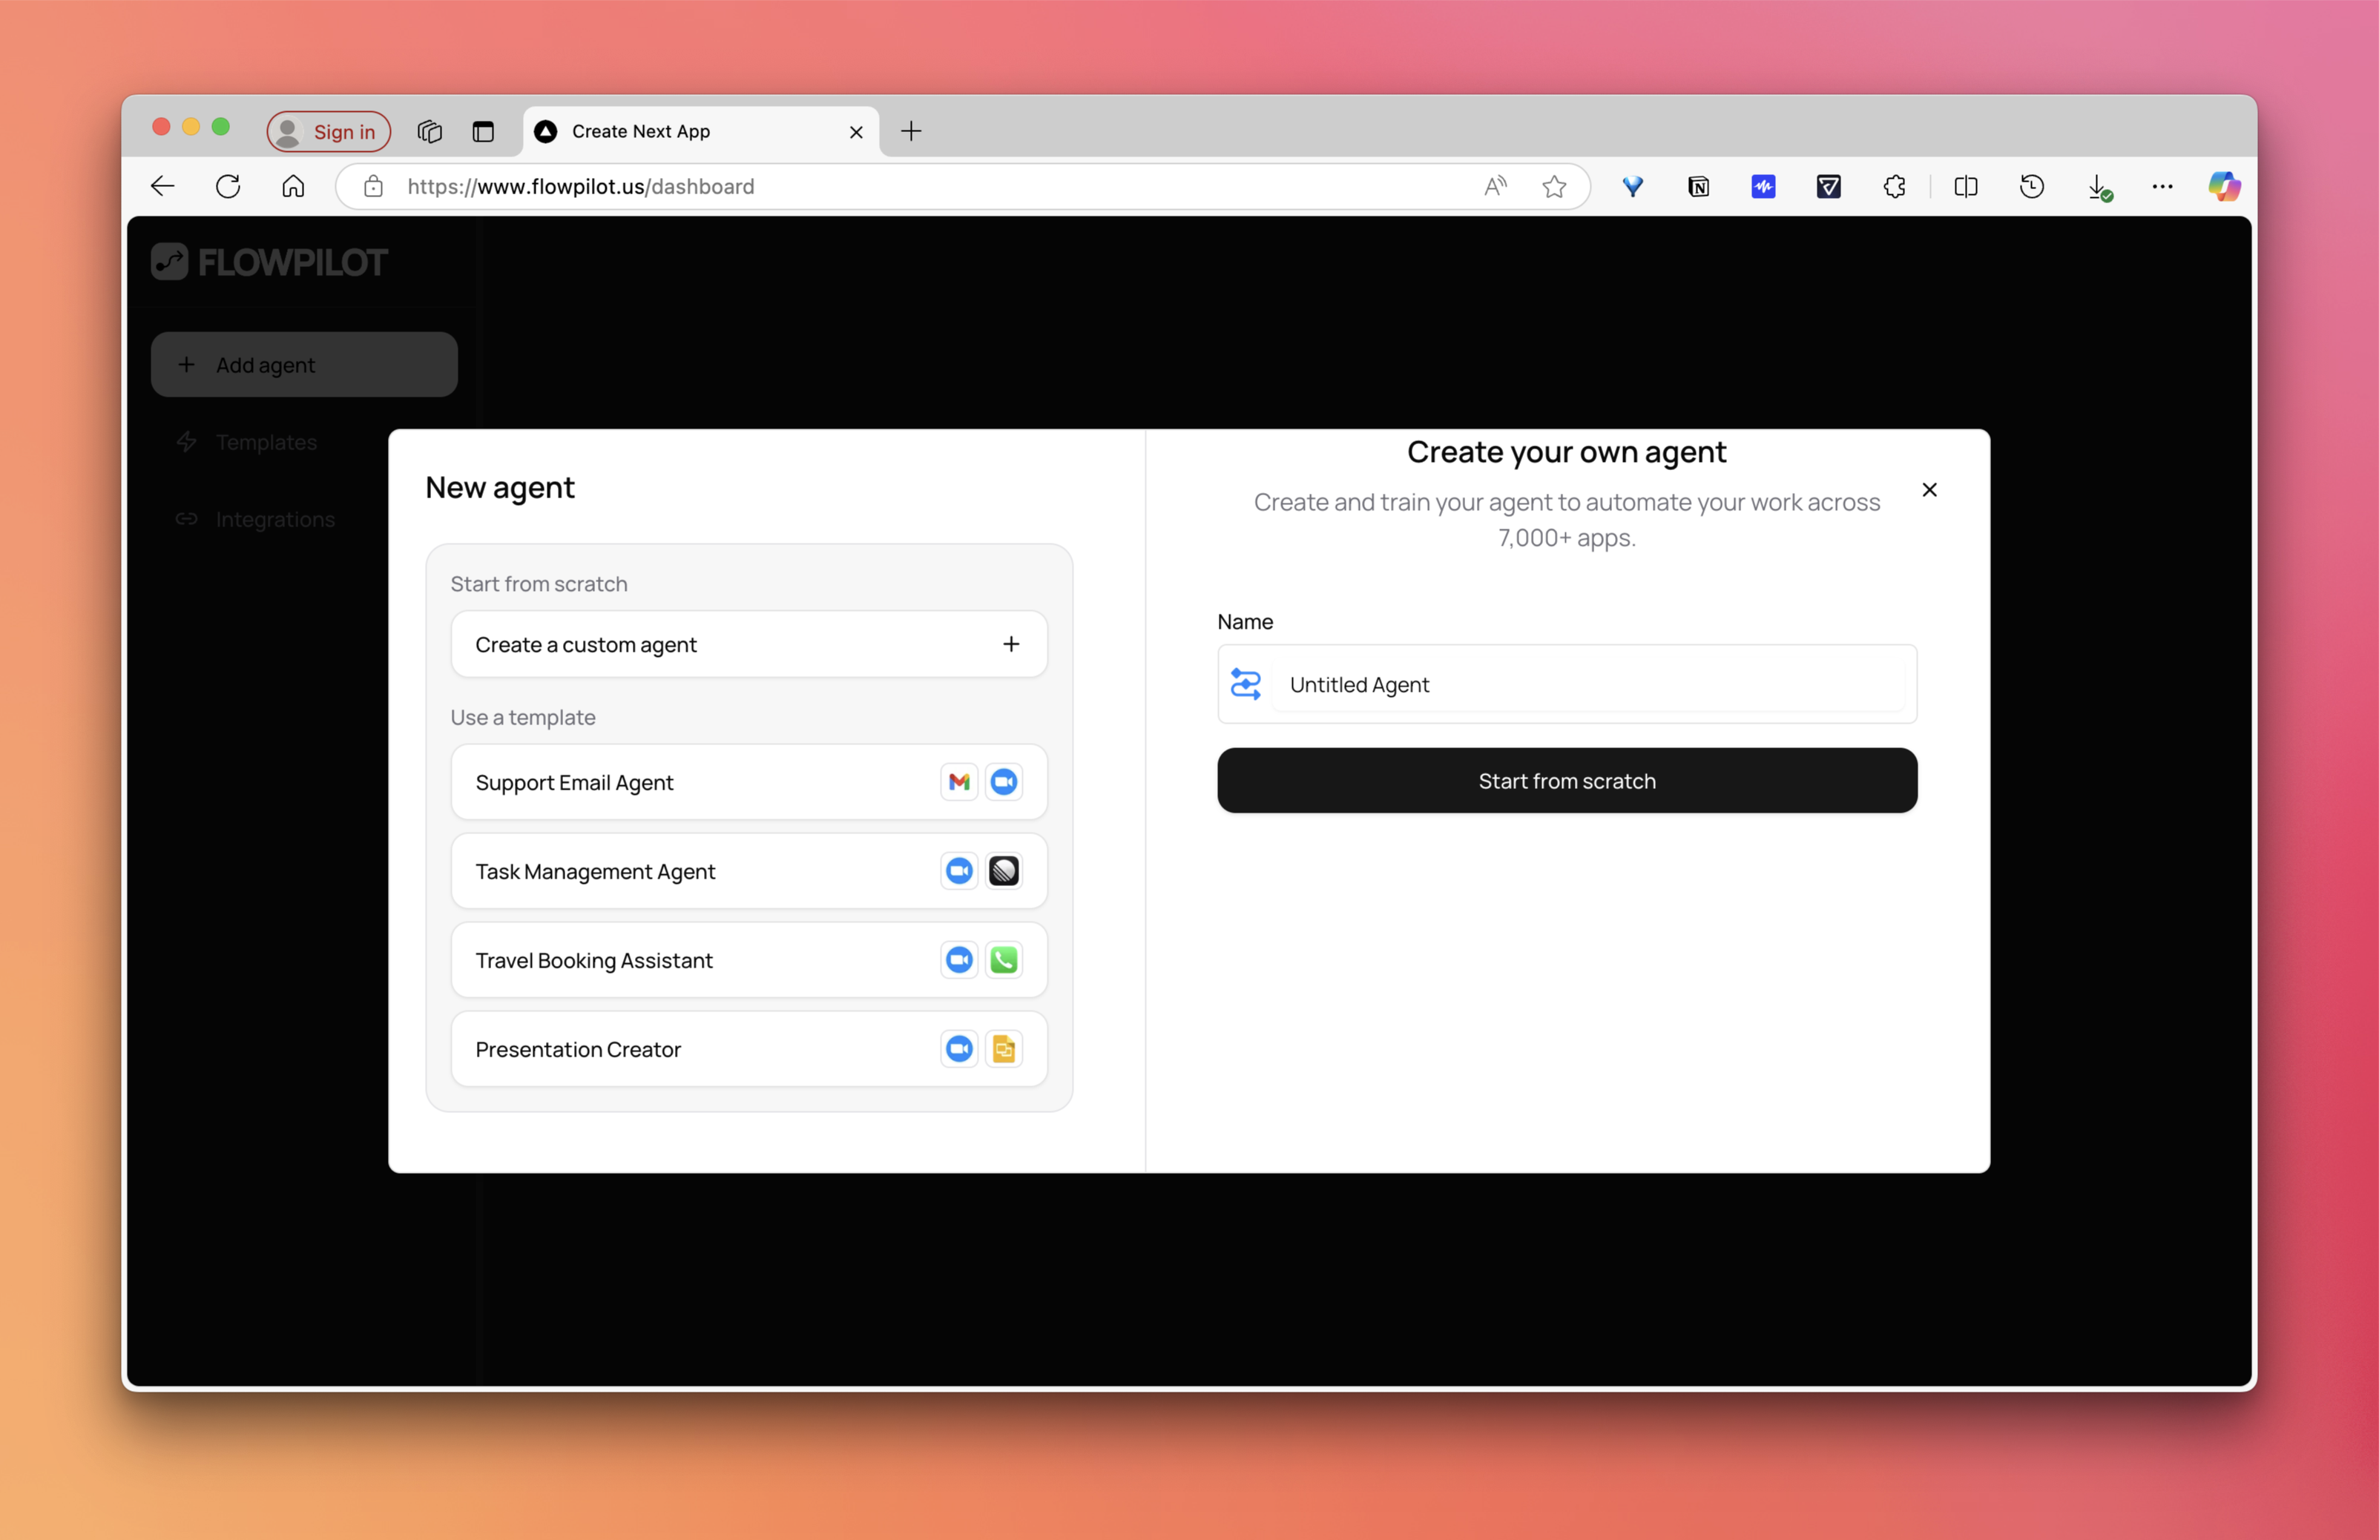The image size is (2379, 1540).
Task: Click the Gmail icon on Support Email Agent
Action: pos(958,782)
